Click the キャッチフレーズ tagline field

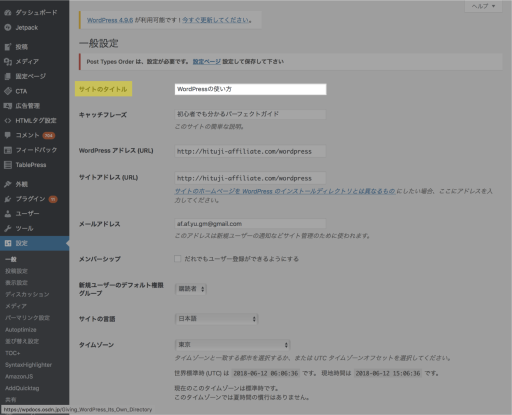250,114
